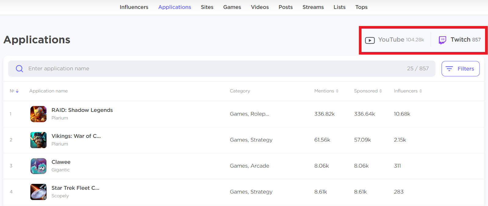
Task: Open the RAID: Shadow Legends title link
Action: 82,110
